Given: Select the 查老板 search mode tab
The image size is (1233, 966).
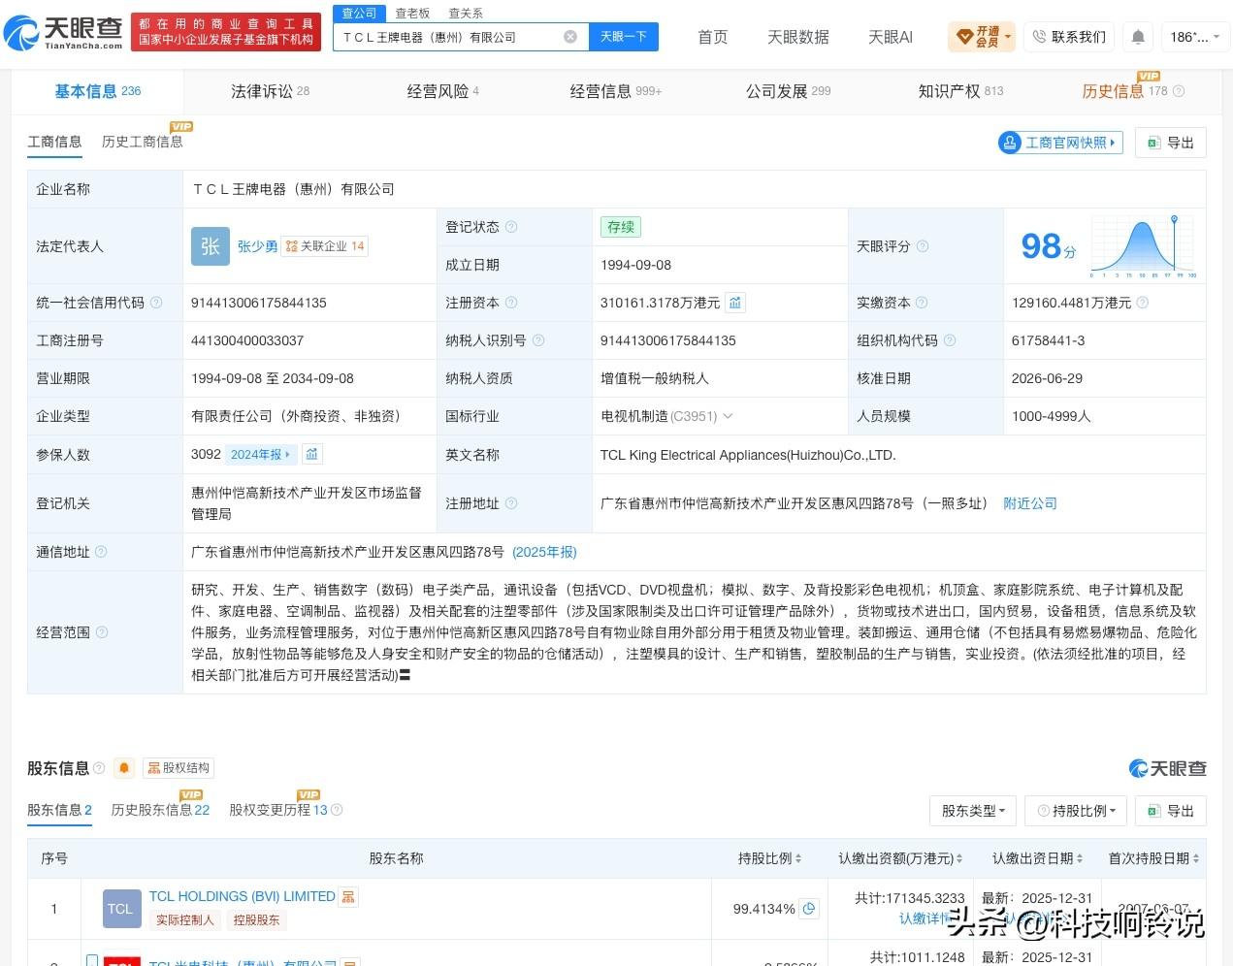Looking at the screenshot, I should [412, 13].
